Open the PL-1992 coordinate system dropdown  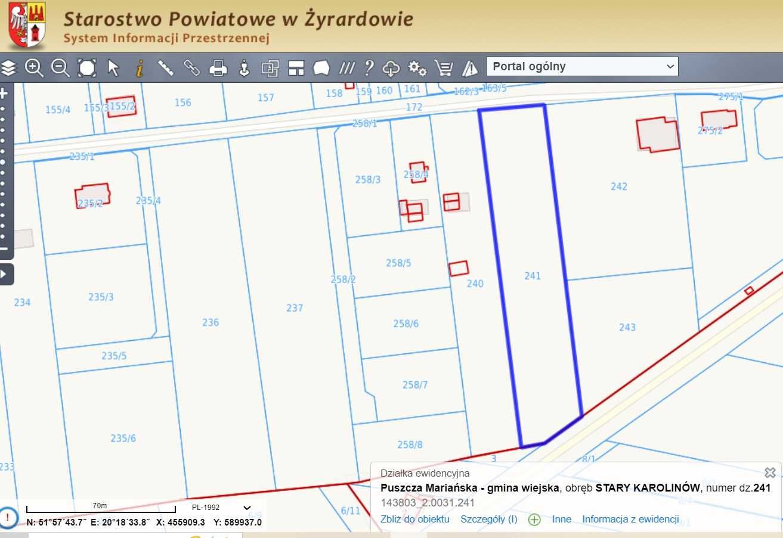coord(221,508)
